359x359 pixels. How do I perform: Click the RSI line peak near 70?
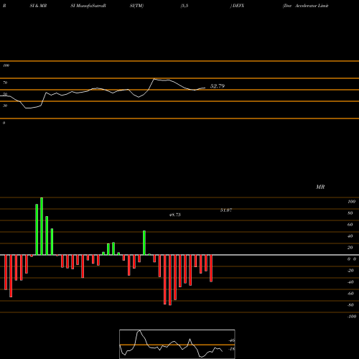tap(154, 79)
